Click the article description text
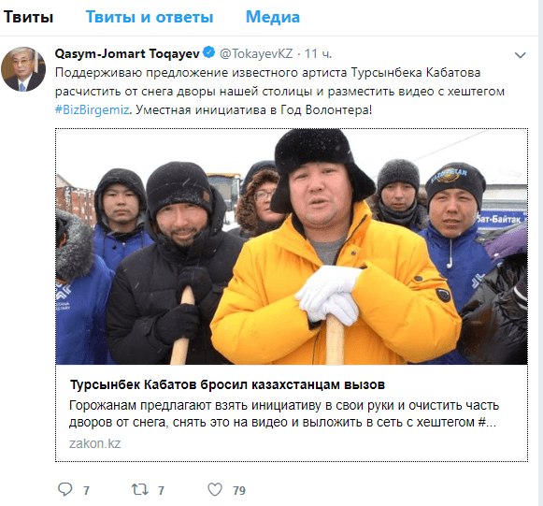The image size is (543, 506). (284, 413)
